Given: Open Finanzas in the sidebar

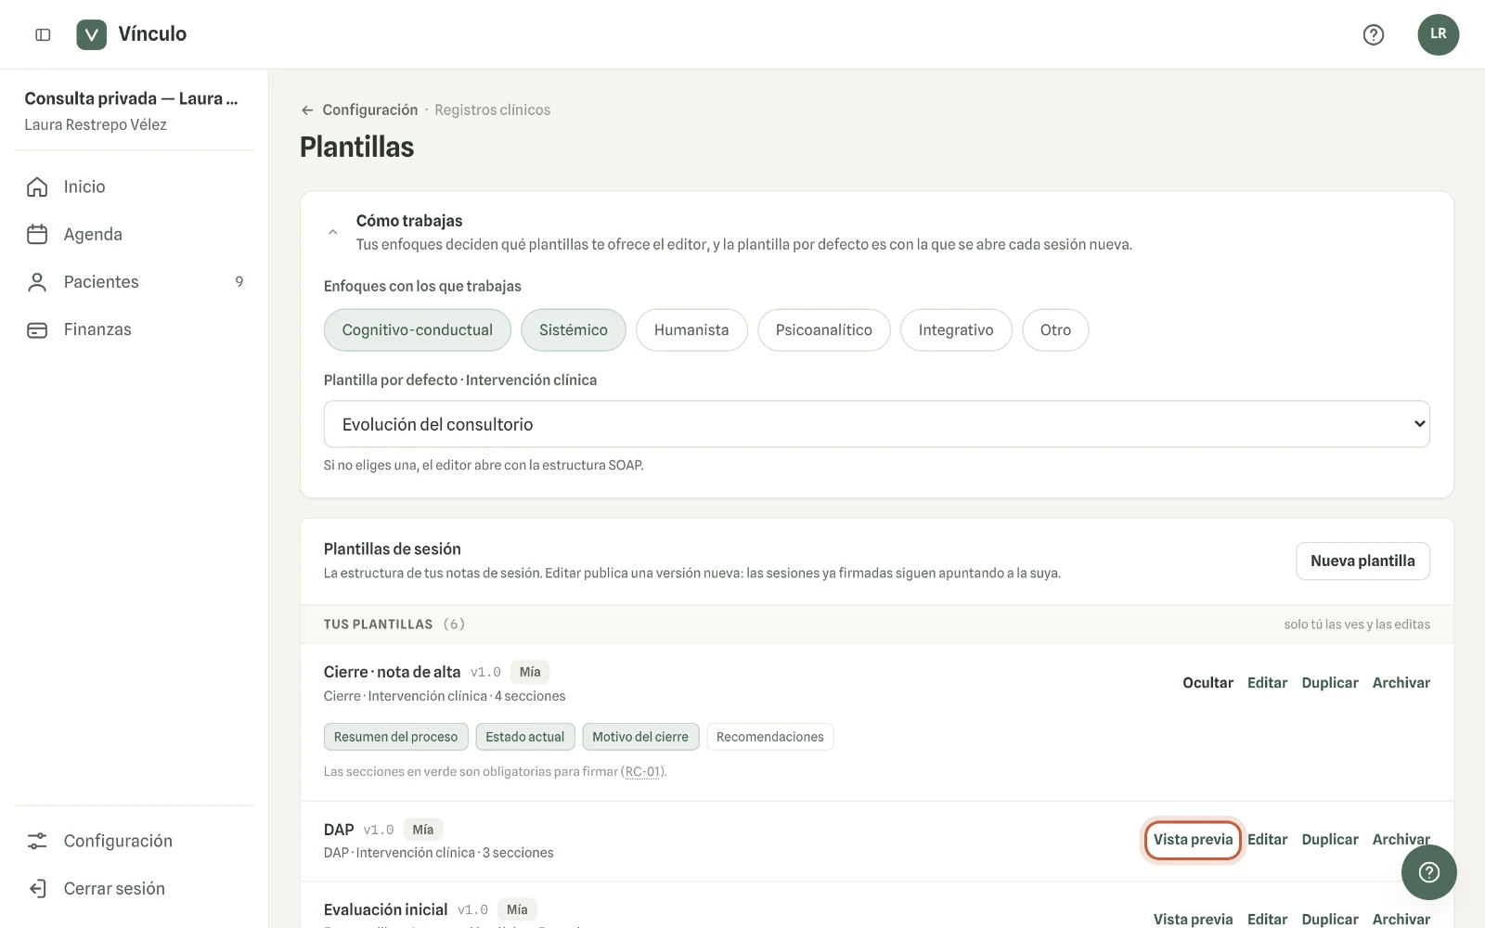Looking at the screenshot, I should 134,329.
